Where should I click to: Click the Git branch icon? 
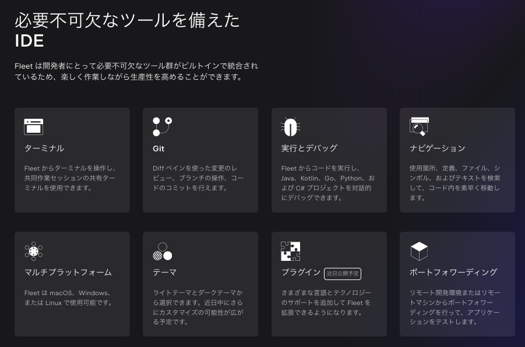click(x=163, y=126)
